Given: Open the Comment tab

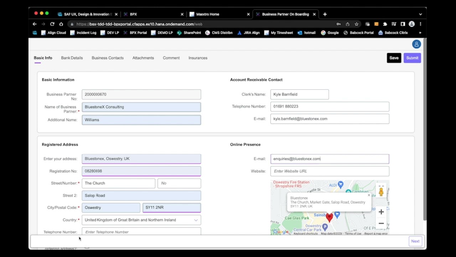Looking at the screenshot, I should (171, 58).
